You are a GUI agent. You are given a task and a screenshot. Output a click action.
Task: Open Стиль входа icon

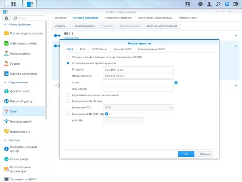click(6, 159)
